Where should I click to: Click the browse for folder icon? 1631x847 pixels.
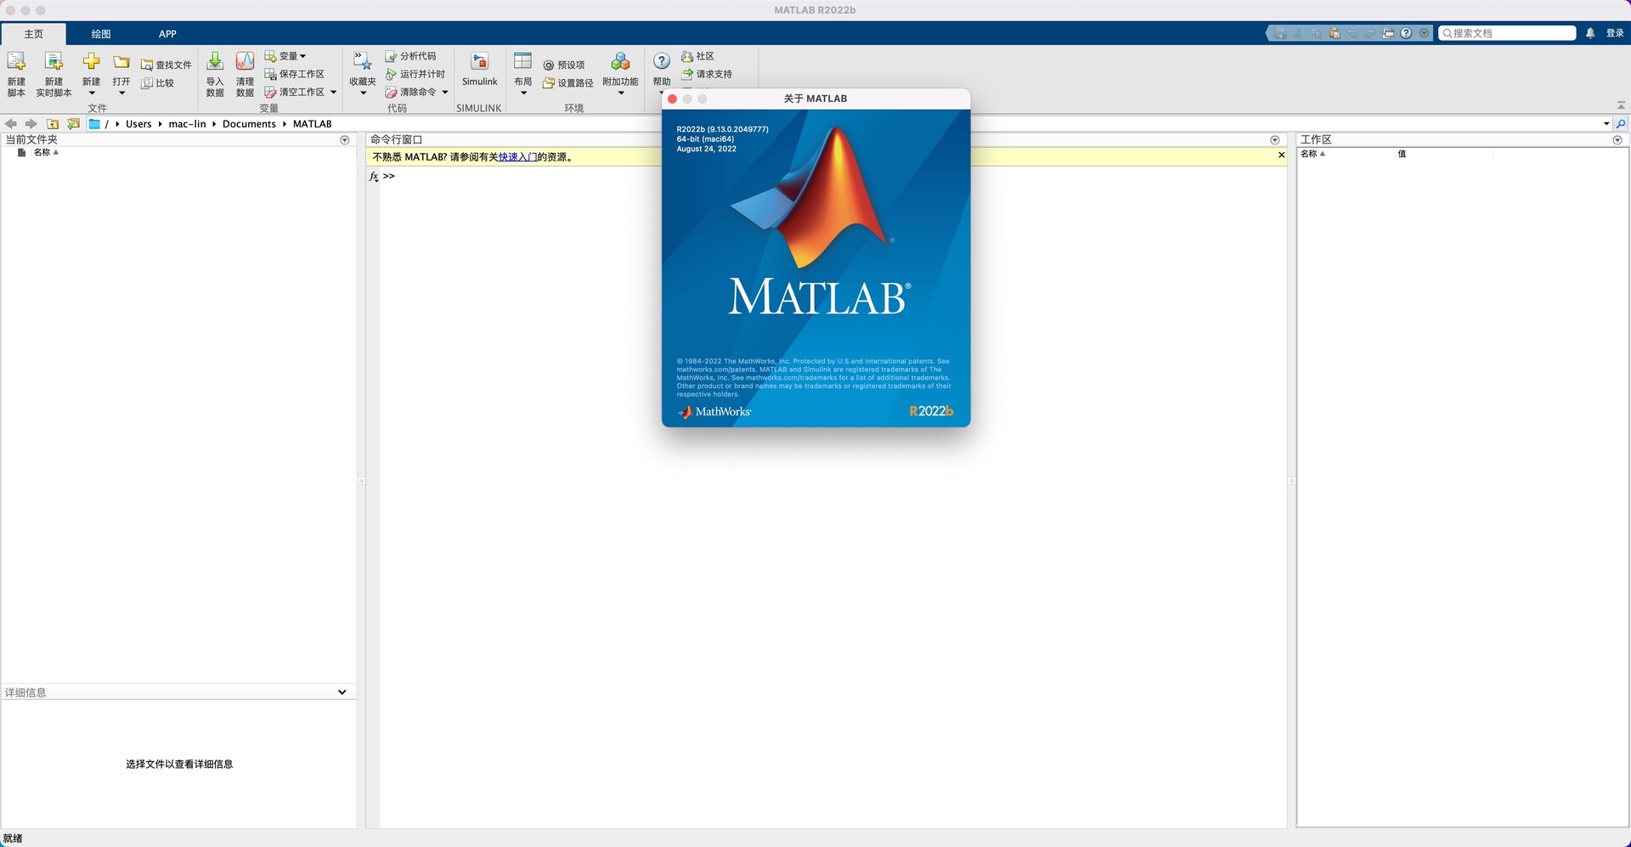[x=74, y=124]
